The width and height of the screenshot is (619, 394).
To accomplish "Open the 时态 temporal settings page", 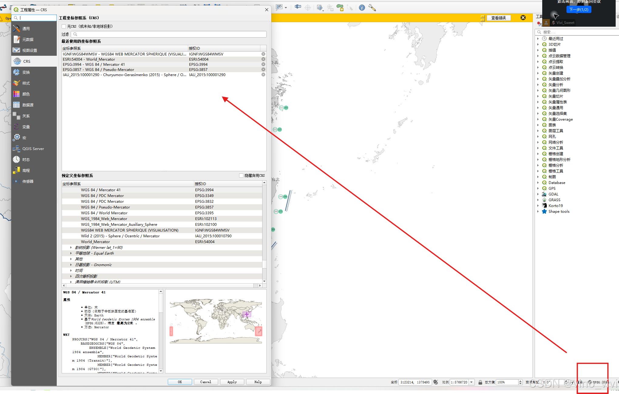I will (26, 159).
